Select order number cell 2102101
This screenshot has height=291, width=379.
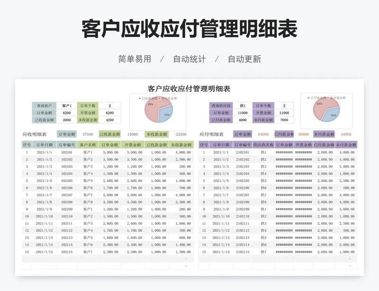pos(243,152)
